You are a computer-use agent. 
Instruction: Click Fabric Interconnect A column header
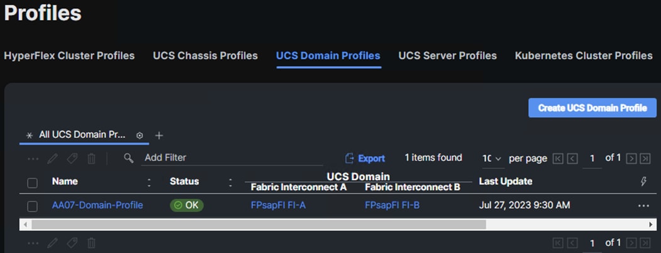pyautogui.click(x=299, y=187)
